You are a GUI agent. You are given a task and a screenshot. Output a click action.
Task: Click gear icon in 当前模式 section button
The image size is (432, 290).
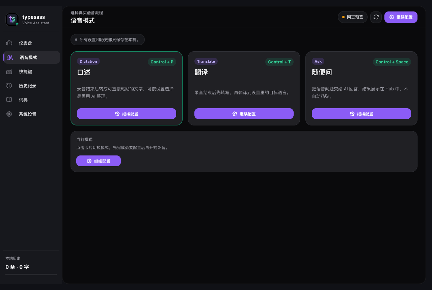[89, 161]
